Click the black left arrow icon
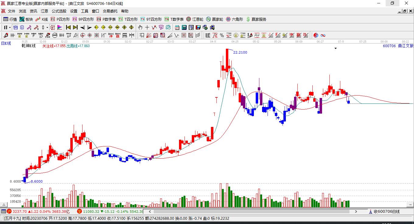 click(82, 27)
